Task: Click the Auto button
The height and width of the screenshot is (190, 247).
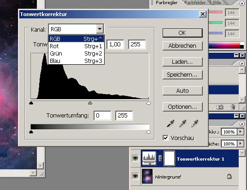Action: click(x=182, y=91)
